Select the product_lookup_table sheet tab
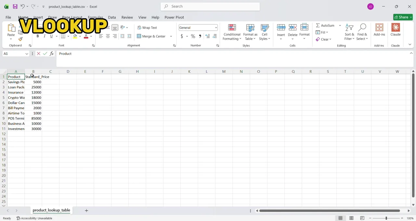This screenshot has height=221, width=416. click(x=51, y=210)
